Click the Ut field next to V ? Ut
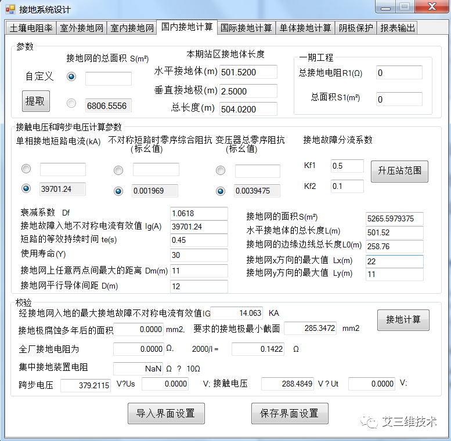This screenshot has width=451, height=441. click(x=371, y=384)
